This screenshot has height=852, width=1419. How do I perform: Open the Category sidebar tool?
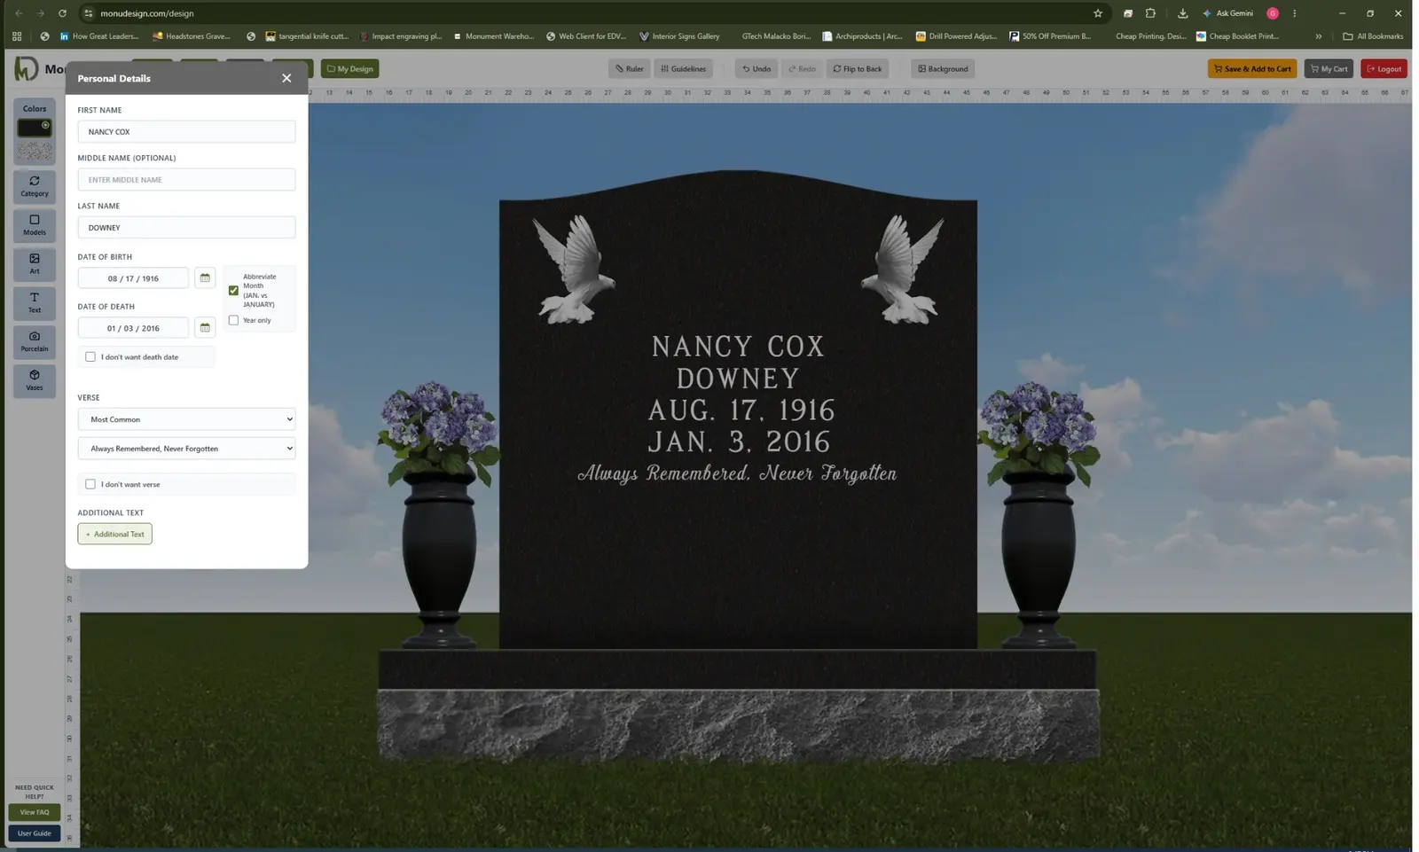coord(35,186)
